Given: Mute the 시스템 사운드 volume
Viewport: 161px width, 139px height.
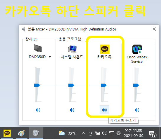Looking at the screenshot, I should pos(72,110).
